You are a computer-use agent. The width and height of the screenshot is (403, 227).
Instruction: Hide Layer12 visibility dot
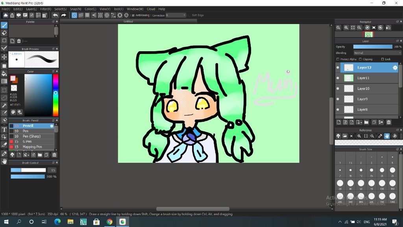pos(338,68)
